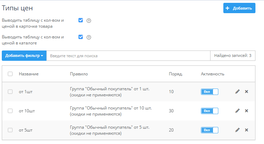
Task: Tick the checkbox for "от 5шт"
Action: coord(10,130)
